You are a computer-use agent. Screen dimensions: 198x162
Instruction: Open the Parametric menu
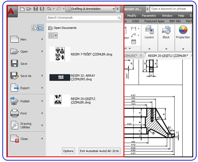(x=149, y=16)
